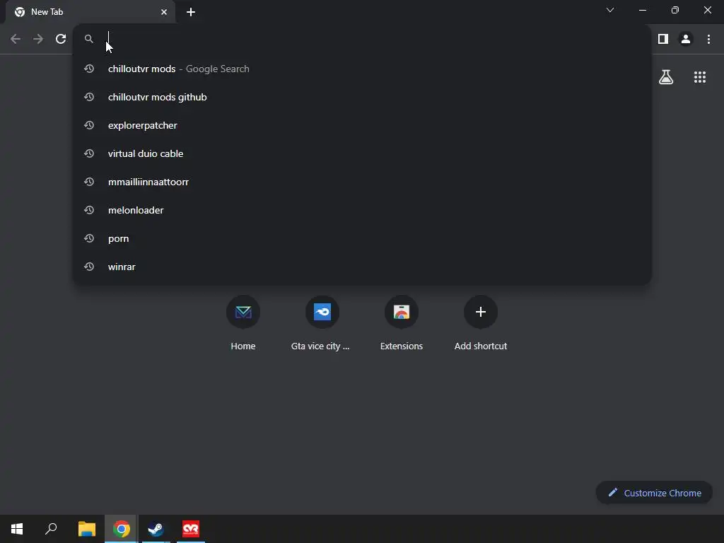
Task: Open the Search Labs flask icon
Action: click(x=666, y=77)
